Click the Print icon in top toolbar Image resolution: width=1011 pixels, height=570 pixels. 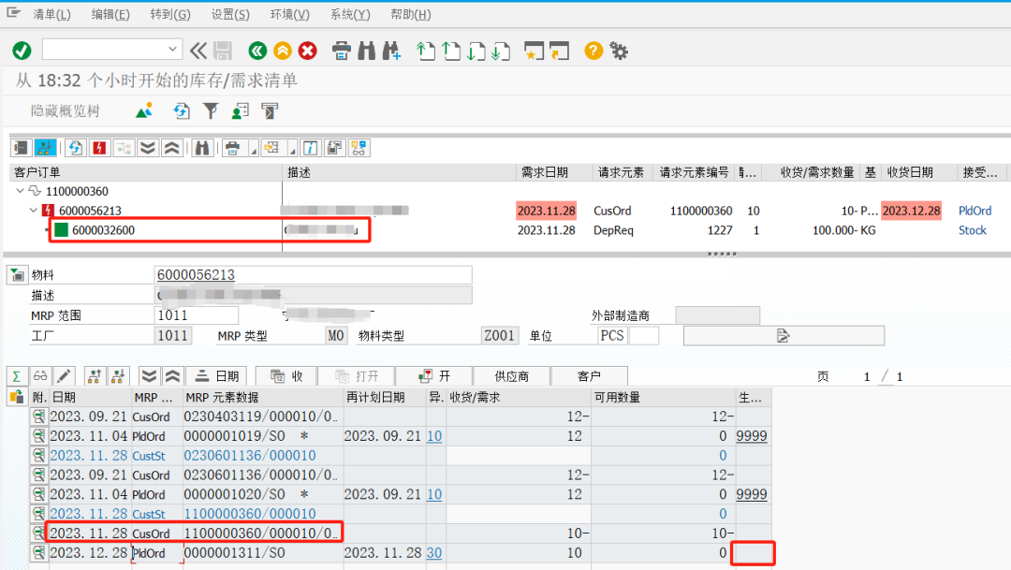342,51
